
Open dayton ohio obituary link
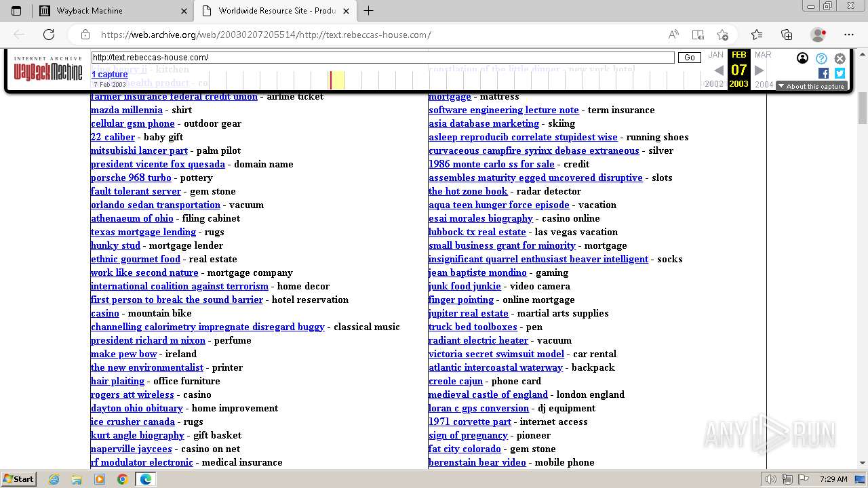(x=137, y=408)
